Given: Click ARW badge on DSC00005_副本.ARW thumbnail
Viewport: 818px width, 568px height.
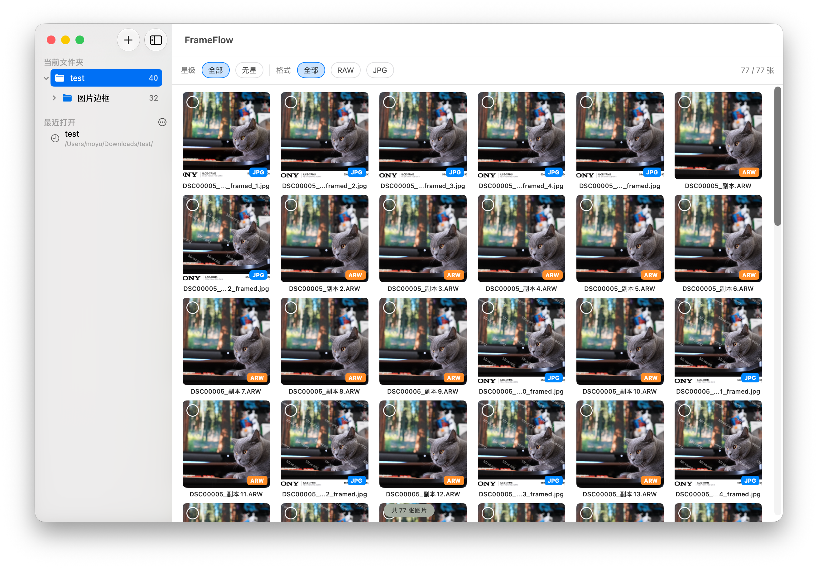Looking at the screenshot, I should point(749,172).
